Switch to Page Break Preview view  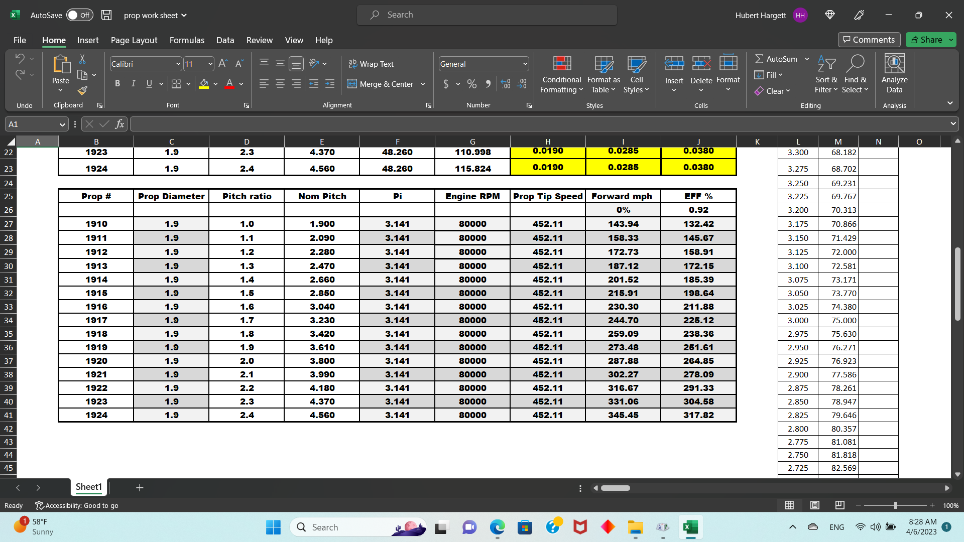click(840, 505)
